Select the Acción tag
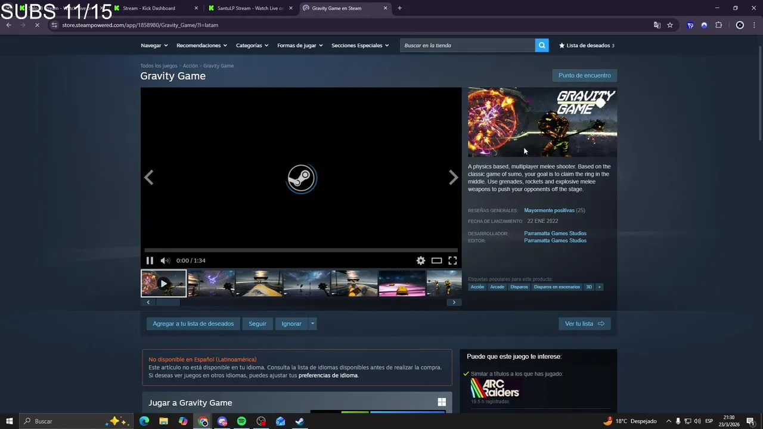This screenshot has height=429, width=763. (x=477, y=287)
